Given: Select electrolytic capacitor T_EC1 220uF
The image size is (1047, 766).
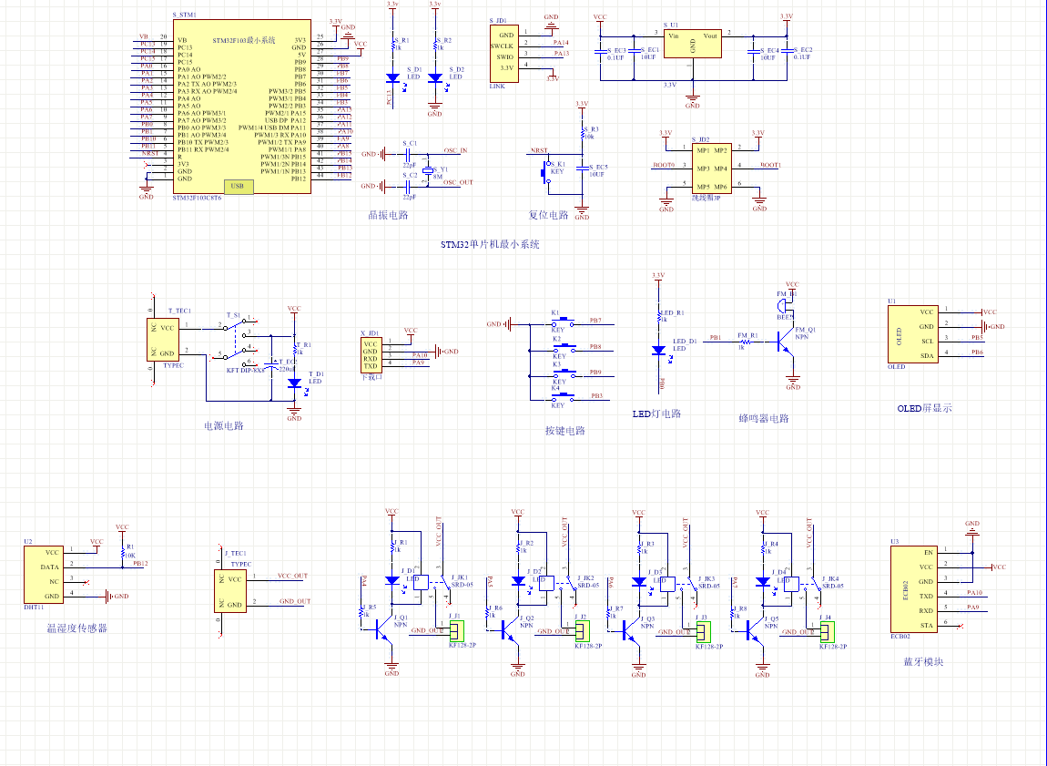Looking at the screenshot, I should 271,367.
